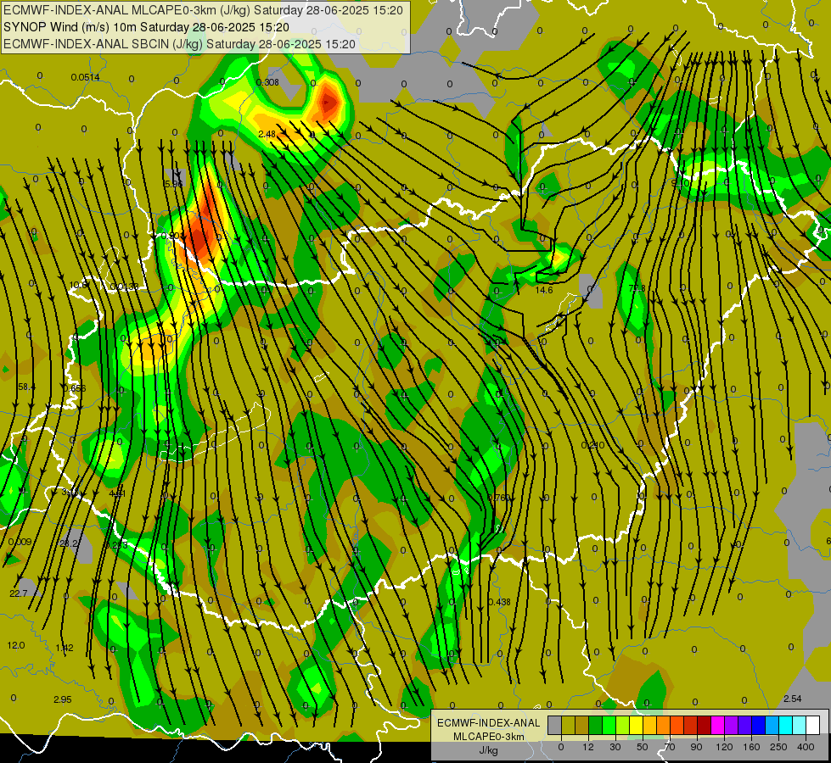Image resolution: width=831 pixels, height=763 pixels.
Task: Click the 'J/kg' unit label in legend
Action: (489, 750)
